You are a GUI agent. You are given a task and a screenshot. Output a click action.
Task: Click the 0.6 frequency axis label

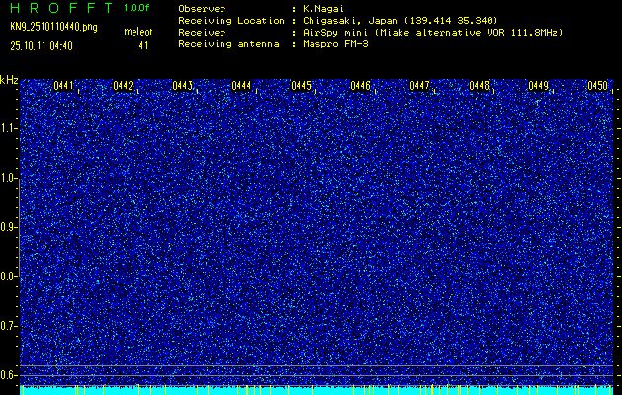9,374
